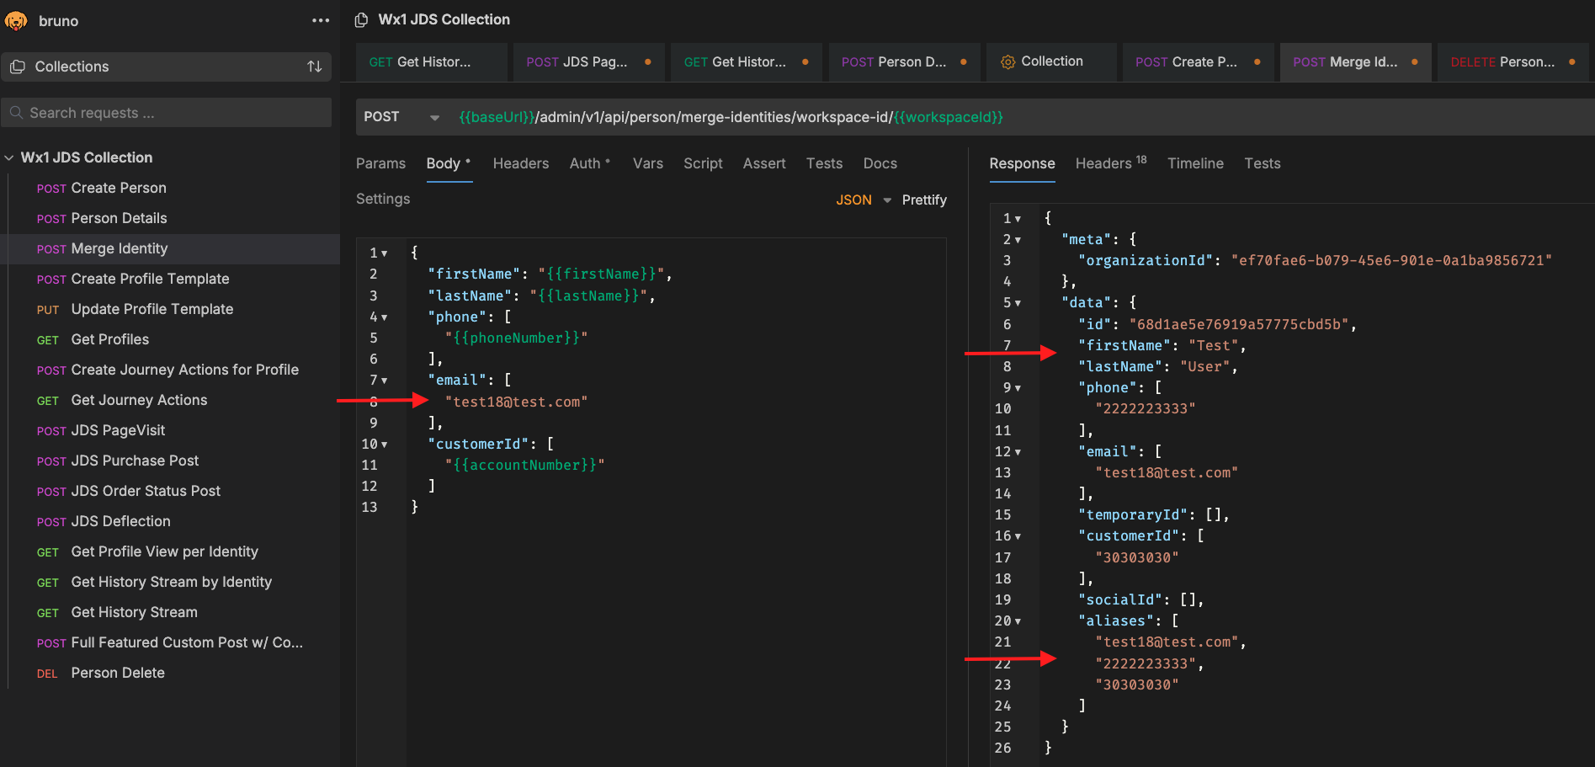The image size is (1595, 767).
Task: Click the collection icon beside Wx1 JDS Collection title
Action: coord(362,19)
